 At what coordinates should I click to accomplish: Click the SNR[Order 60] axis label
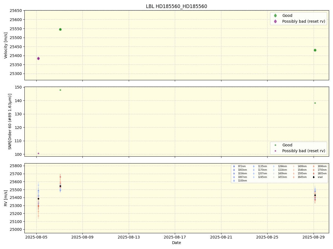[10, 121]
